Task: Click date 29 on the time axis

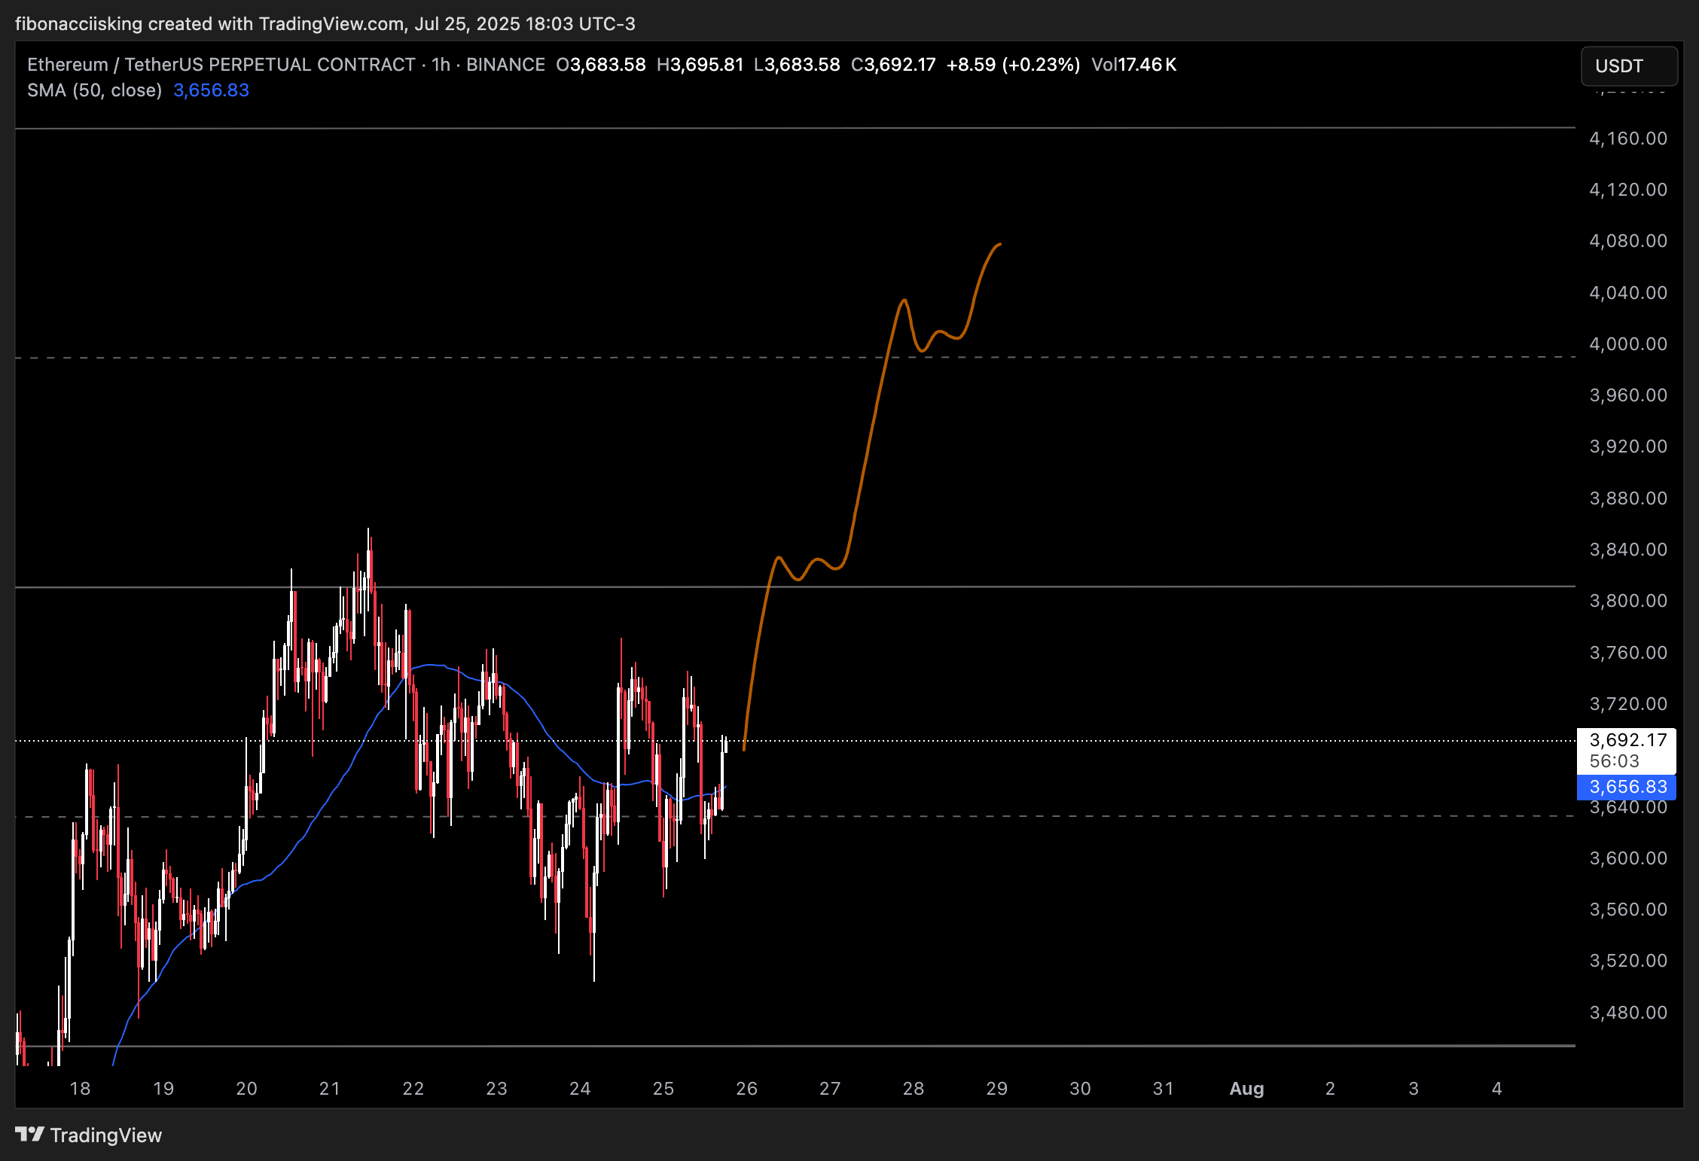Action: click(997, 1089)
